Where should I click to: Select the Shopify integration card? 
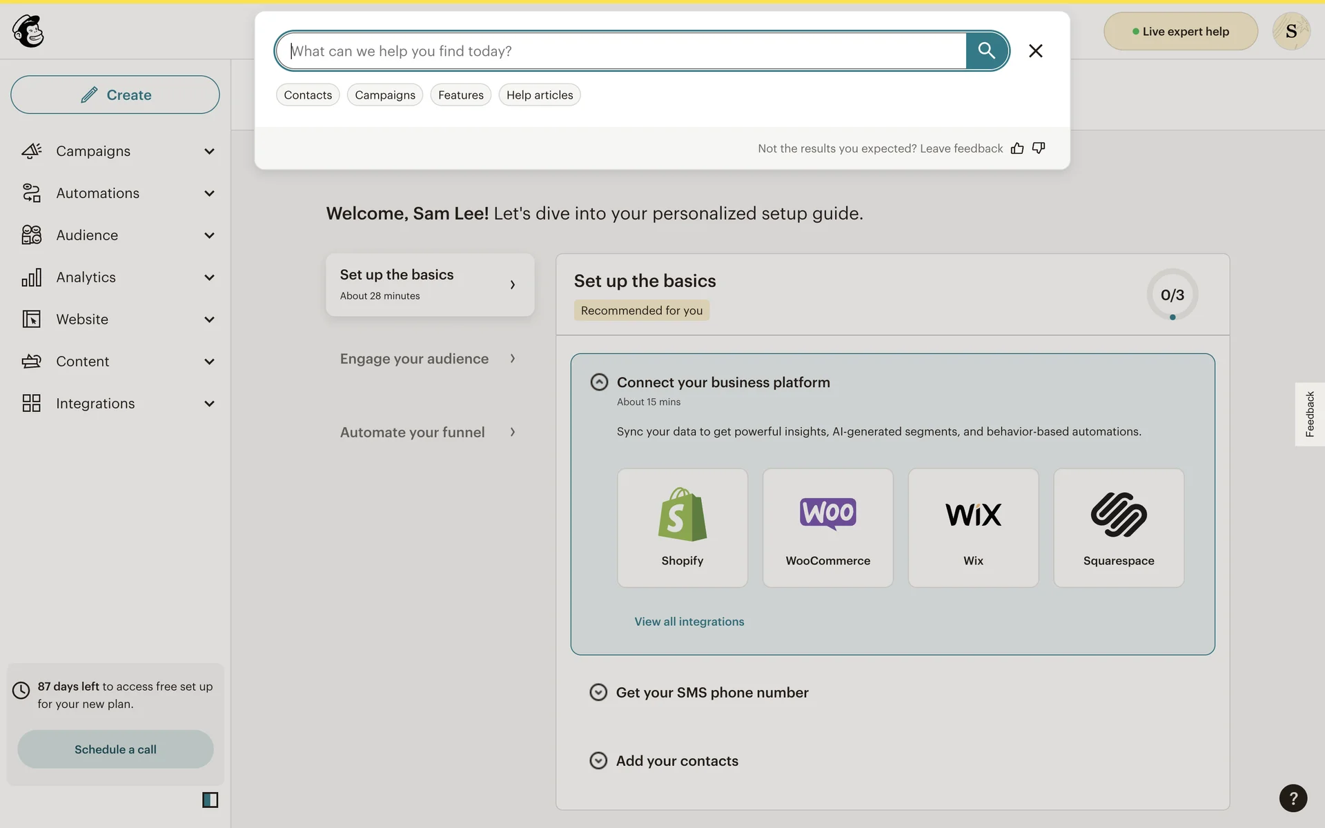pos(682,528)
